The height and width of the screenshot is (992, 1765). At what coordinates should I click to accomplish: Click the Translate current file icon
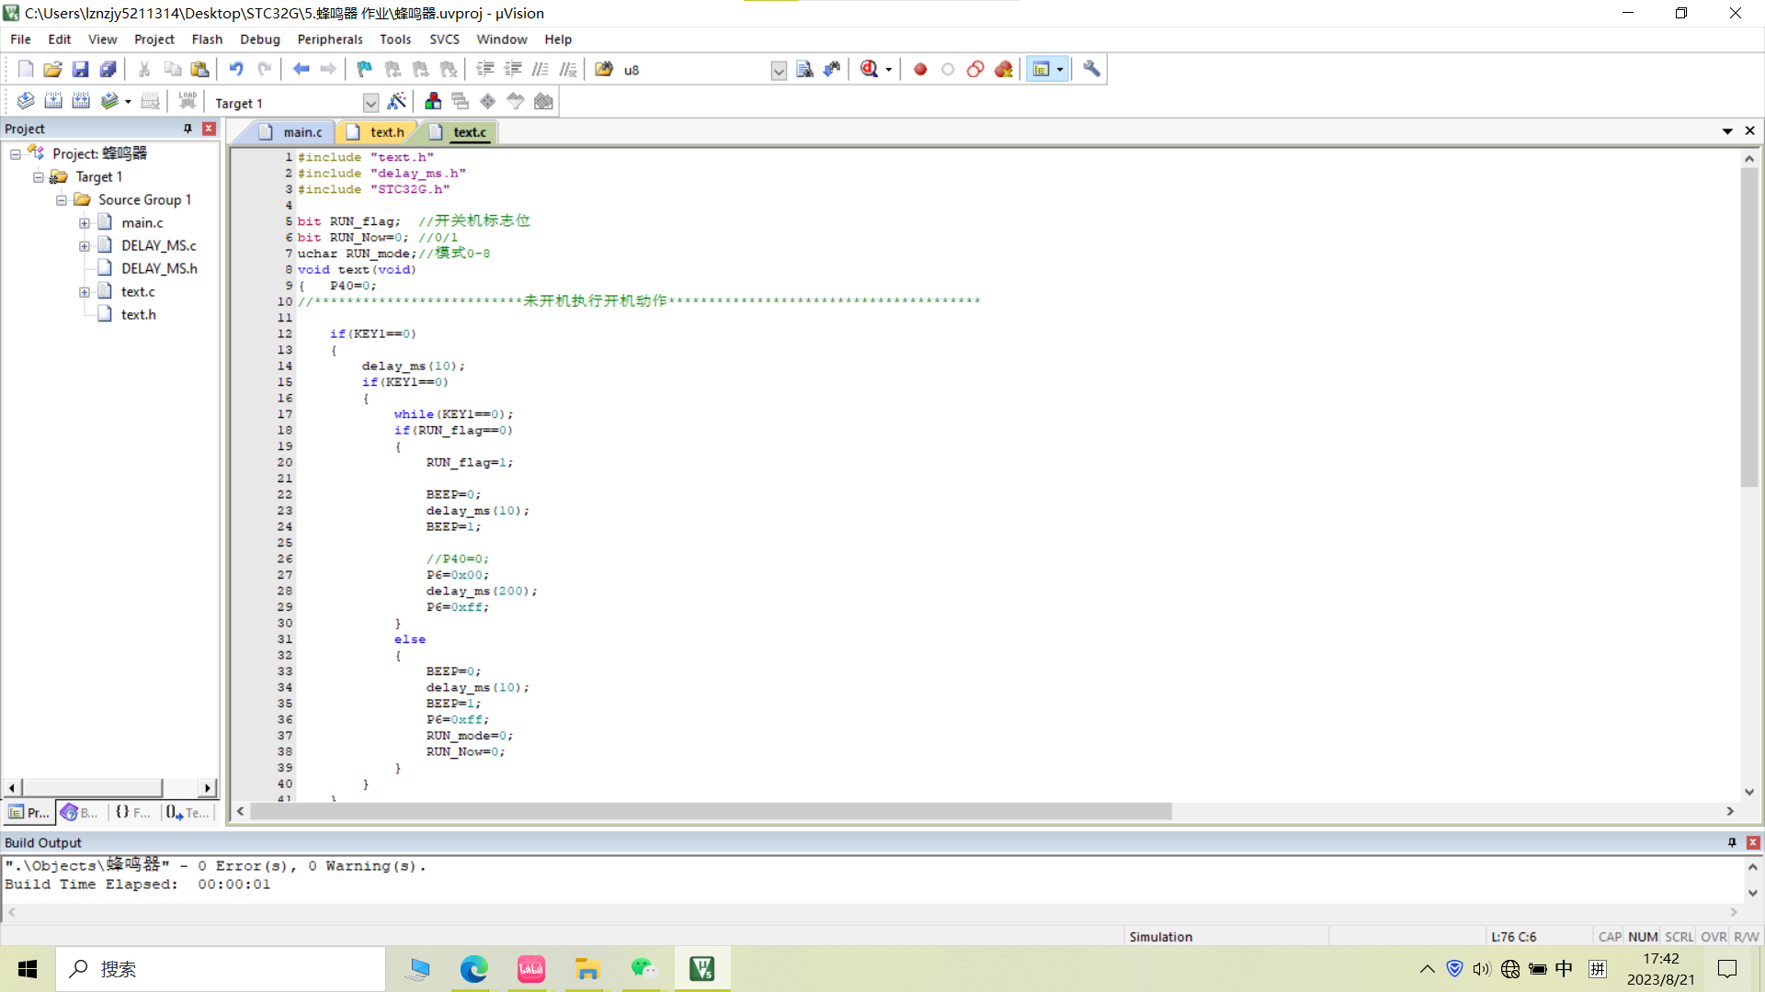coord(26,101)
